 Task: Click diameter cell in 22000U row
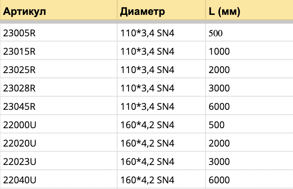click(161, 124)
